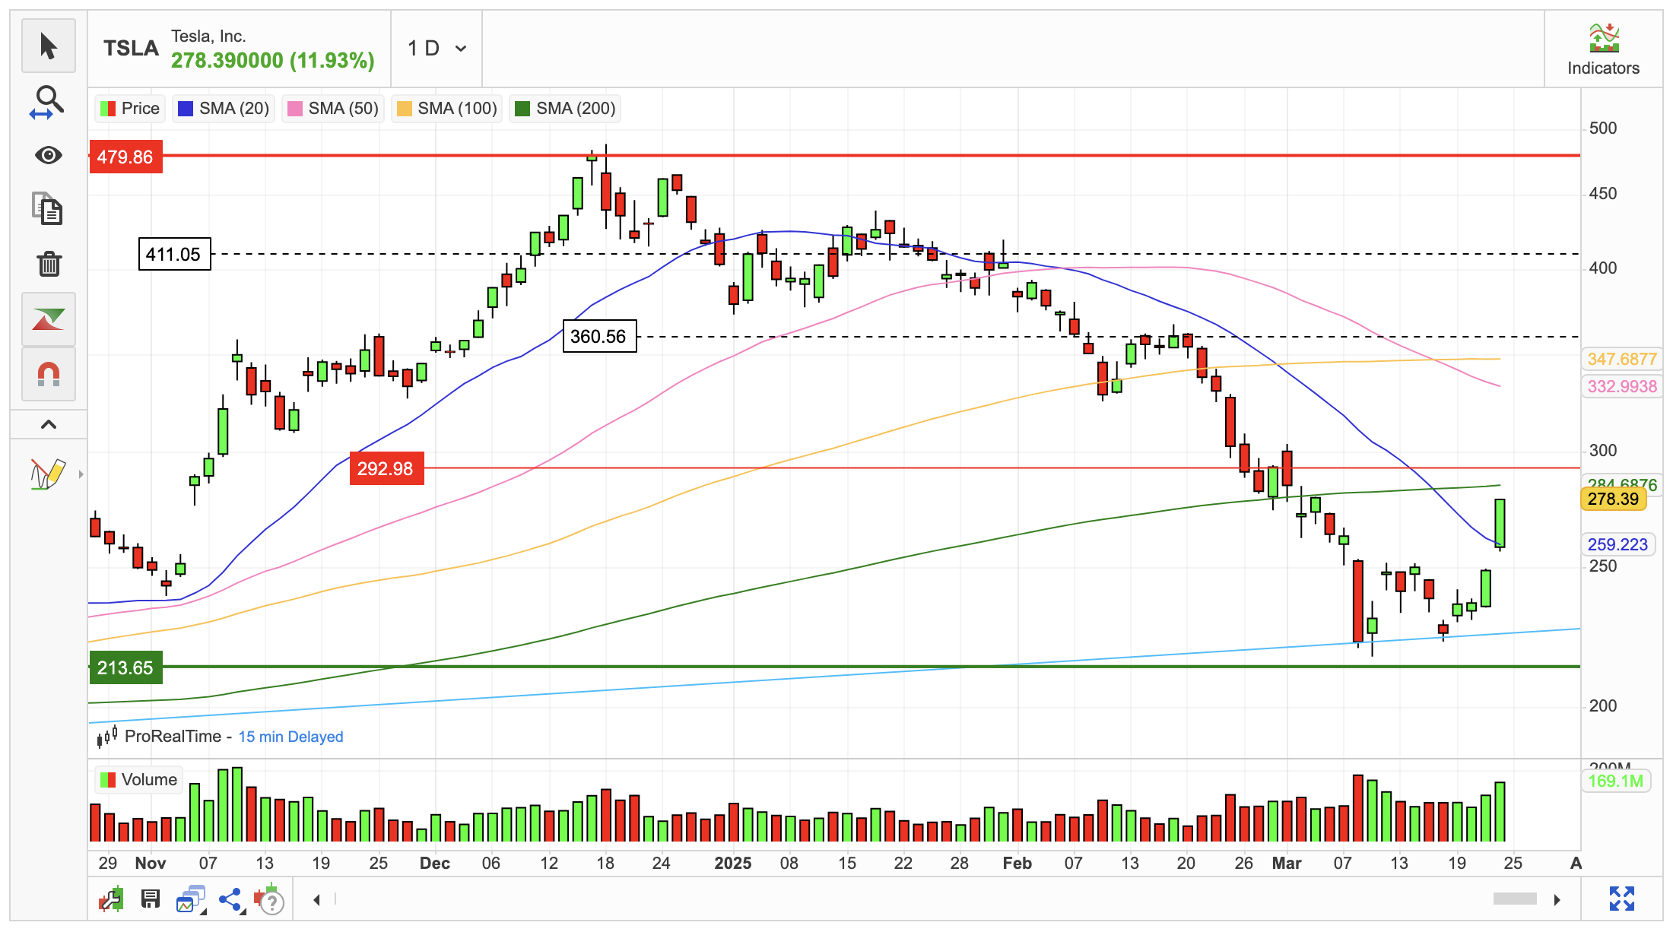
Task: Click the horizontal time scrollbar thumb
Action: [1515, 899]
